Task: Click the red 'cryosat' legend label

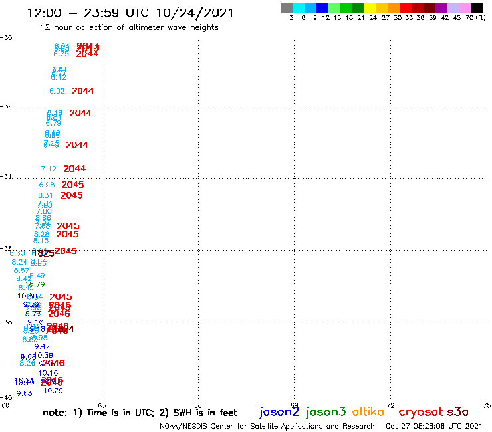Action: tap(421, 413)
